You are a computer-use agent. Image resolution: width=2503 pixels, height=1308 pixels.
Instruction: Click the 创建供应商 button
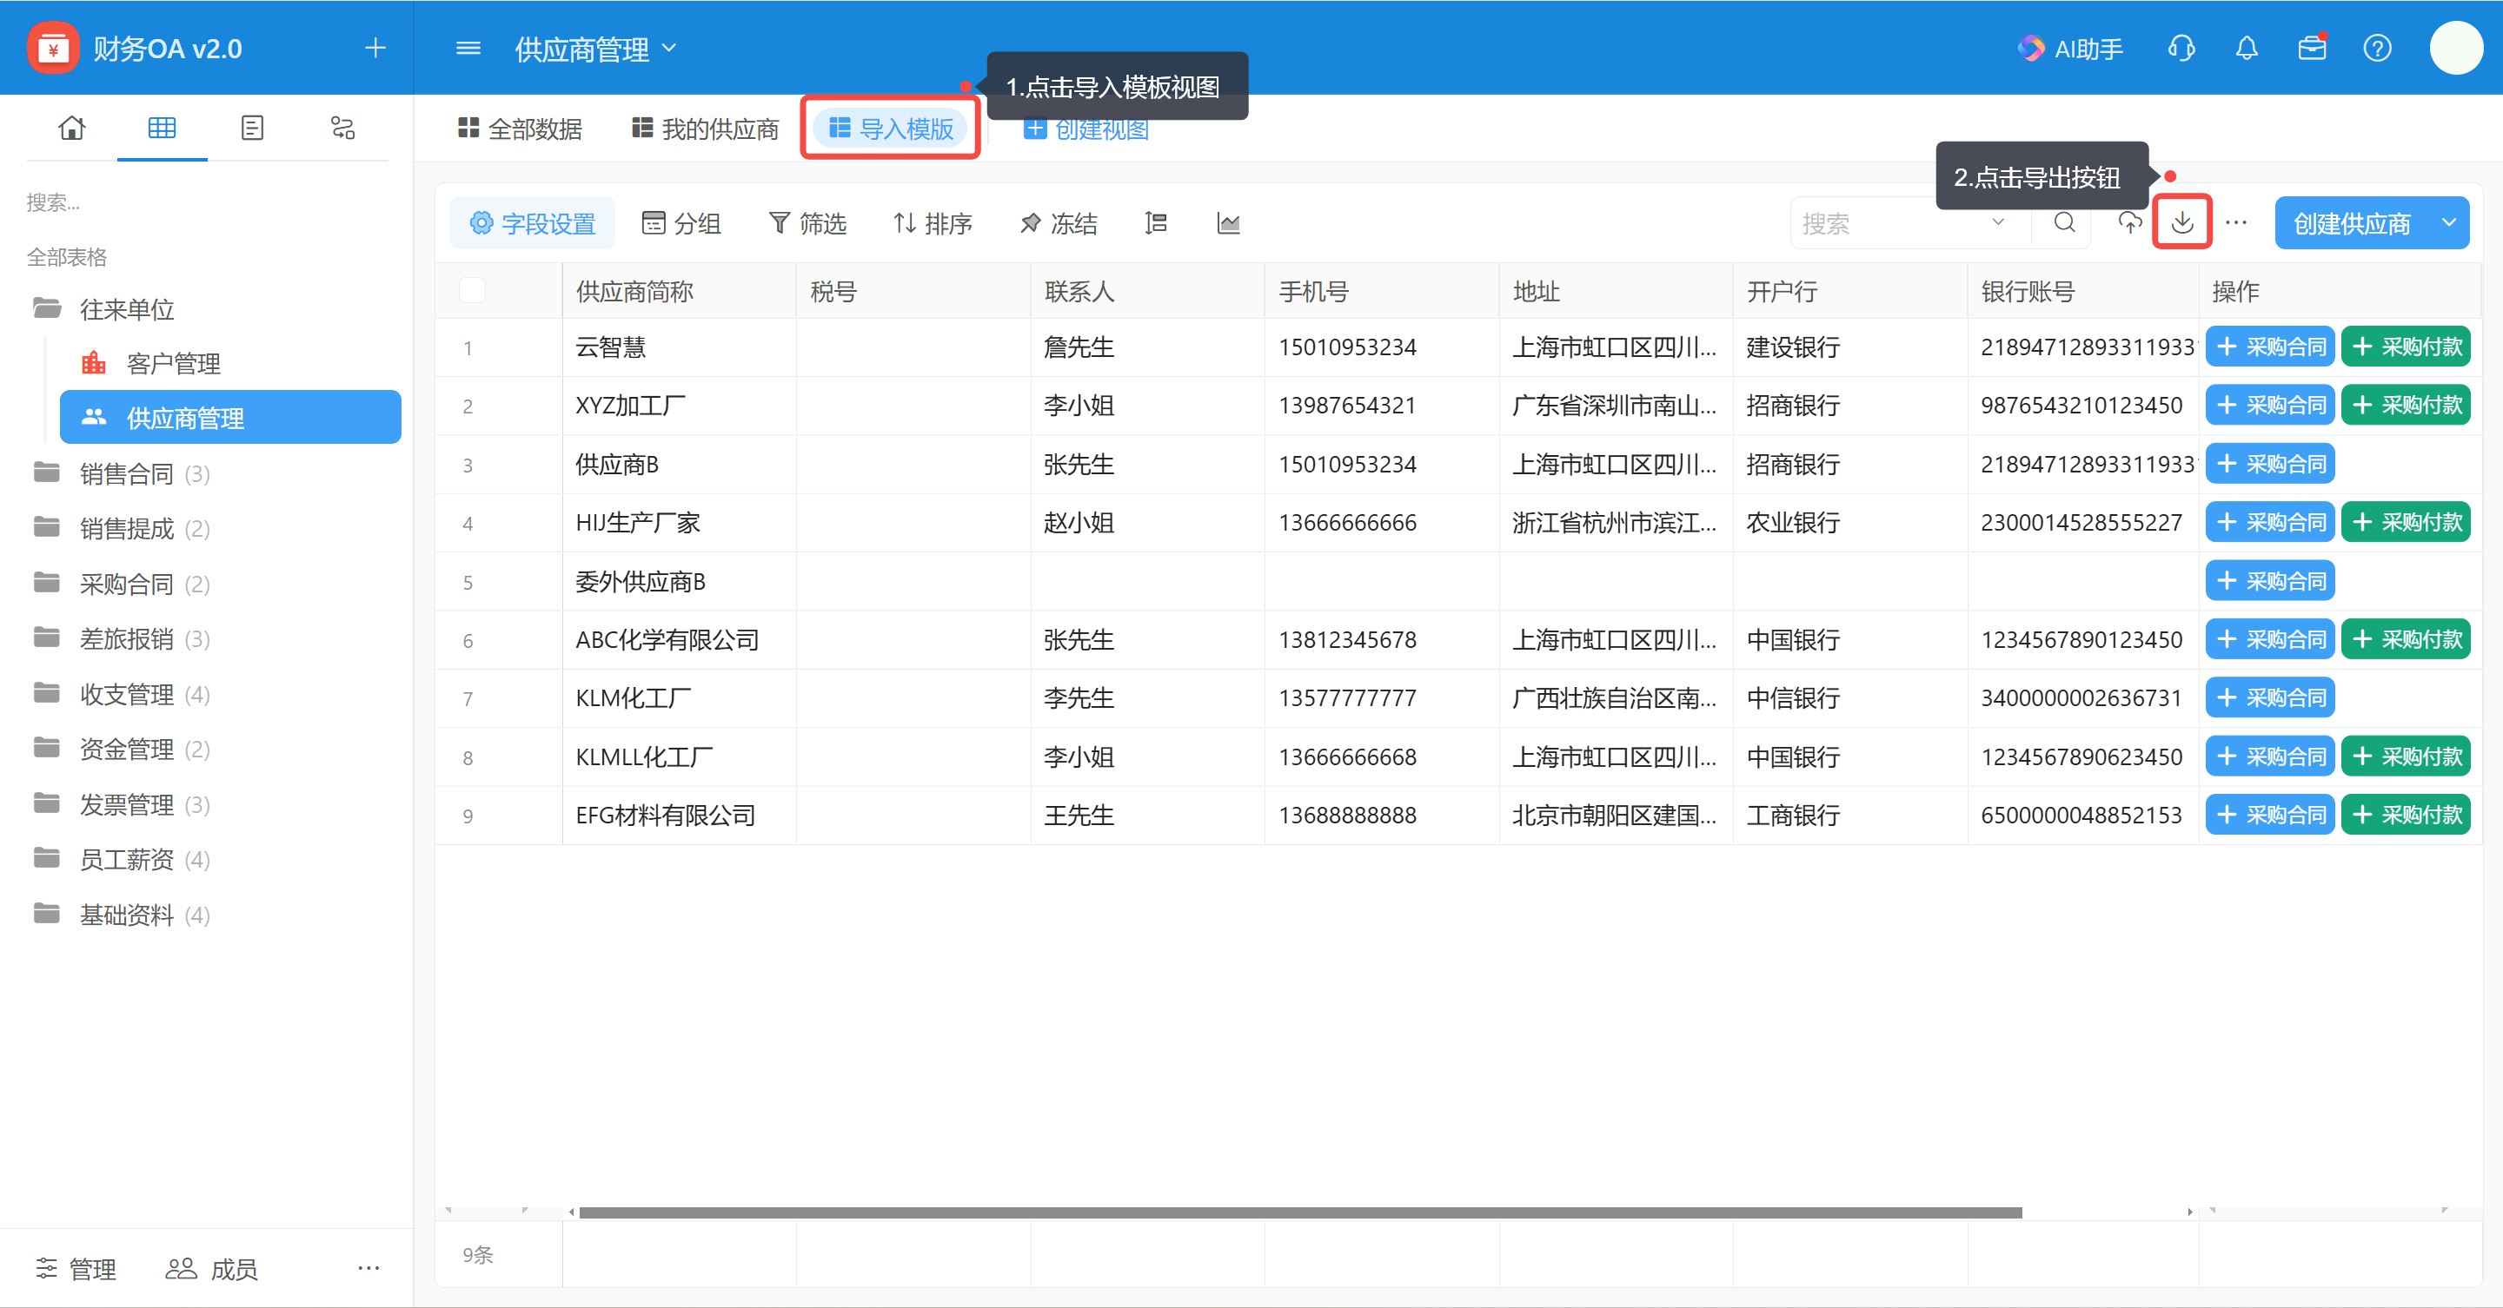coord(2352,222)
